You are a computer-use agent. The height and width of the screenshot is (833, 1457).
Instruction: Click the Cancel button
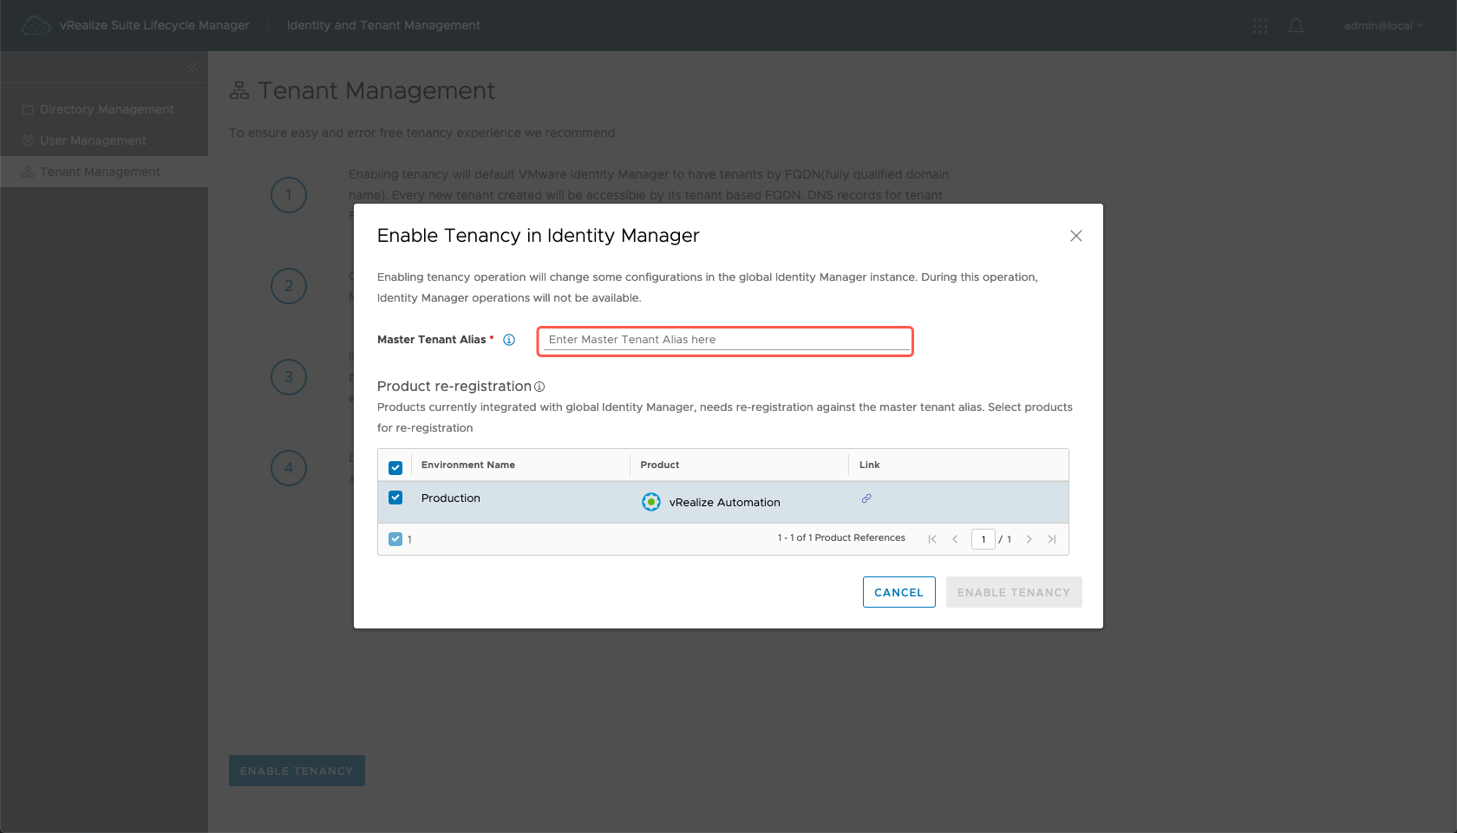point(898,592)
